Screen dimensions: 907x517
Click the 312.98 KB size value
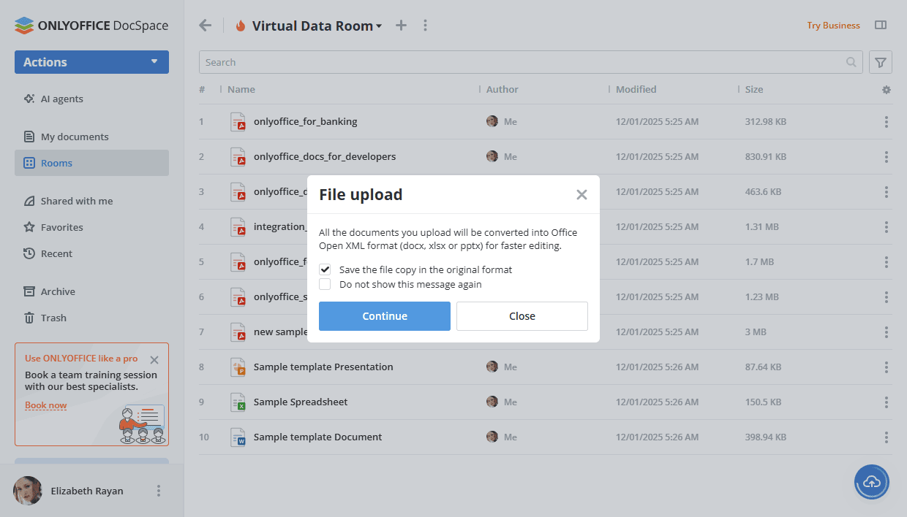point(766,121)
